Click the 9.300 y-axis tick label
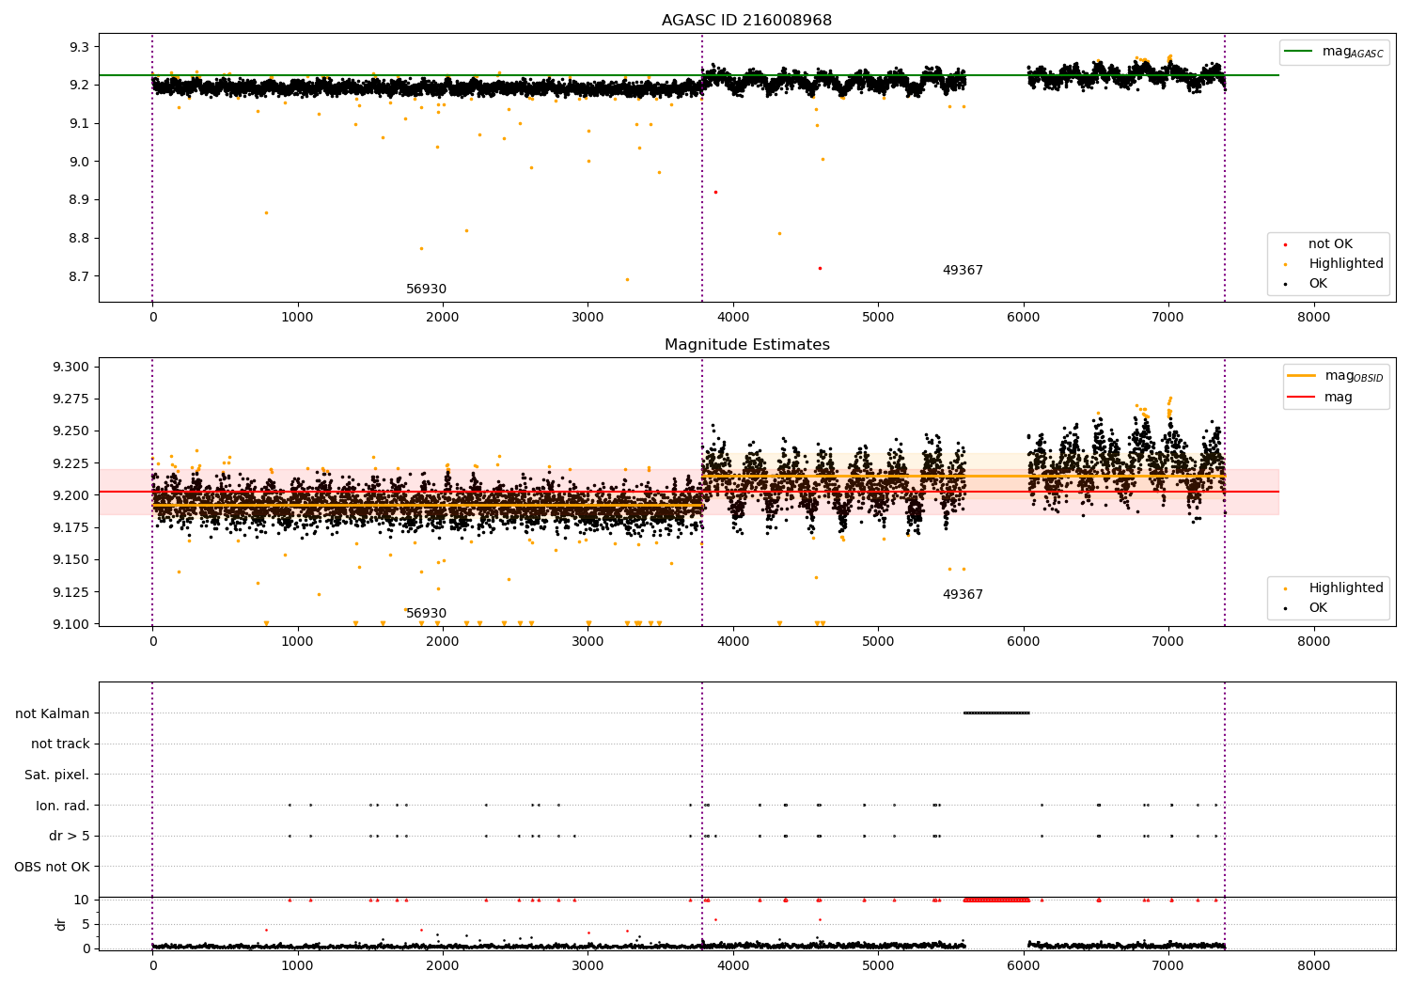Viewport: 1410px width, 987px height. coord(73,367)
